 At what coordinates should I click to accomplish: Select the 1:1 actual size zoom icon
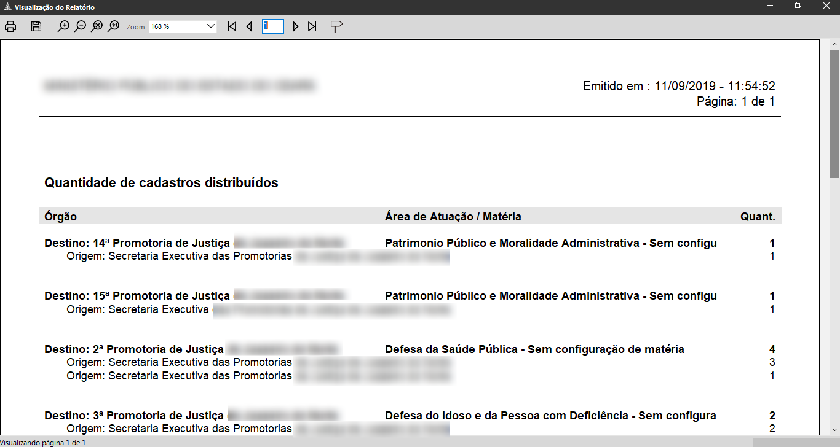coord(113,26)
